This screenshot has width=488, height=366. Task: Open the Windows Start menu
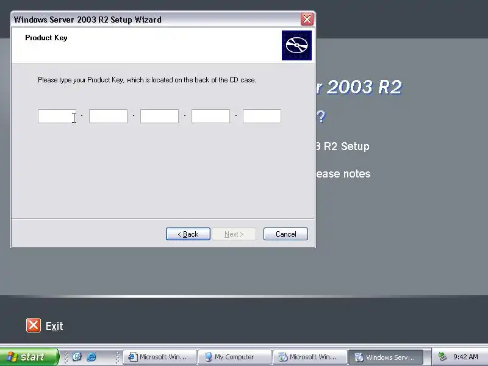click(29, 357)
